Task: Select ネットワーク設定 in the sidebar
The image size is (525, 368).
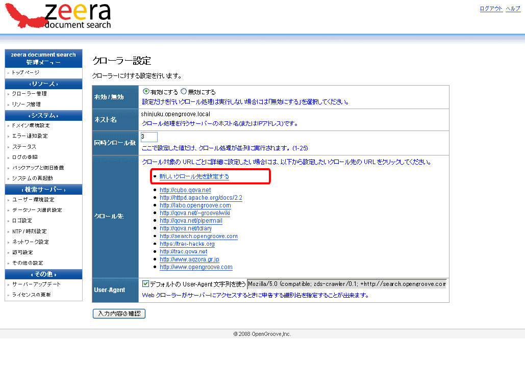Action: coord(31,242)
